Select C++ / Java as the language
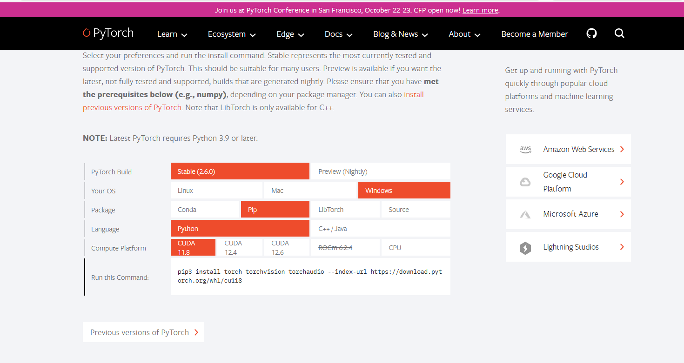This screenshot has width=684, height=363. (381, 228)
